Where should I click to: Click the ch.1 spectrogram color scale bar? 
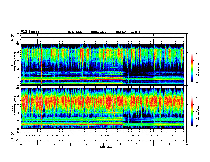tap(192, 68)
